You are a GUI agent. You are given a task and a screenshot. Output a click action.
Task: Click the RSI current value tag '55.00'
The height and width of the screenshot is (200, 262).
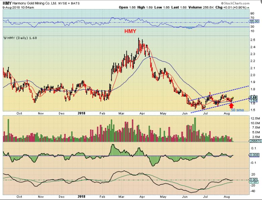click(254, 21)
